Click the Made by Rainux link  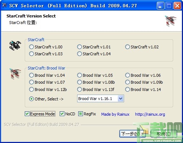pyautogui.click(x=115, y=114)
